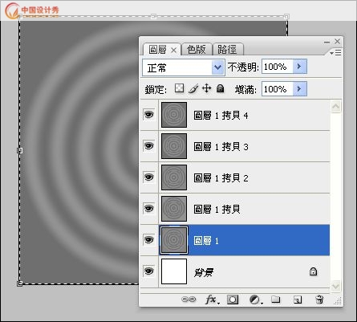The image size is (357, 322).
Task: Click the bottom-left transform handle
Action: pos(20,283)
